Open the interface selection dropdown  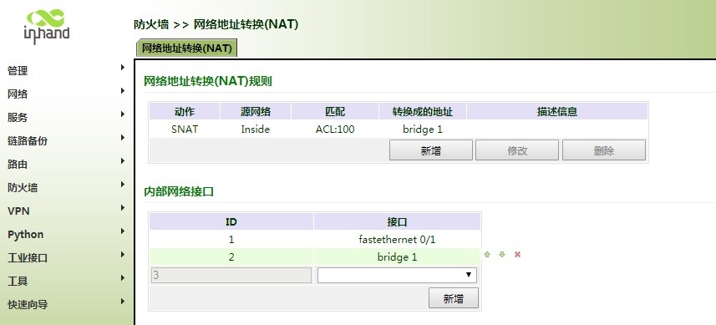397,275
